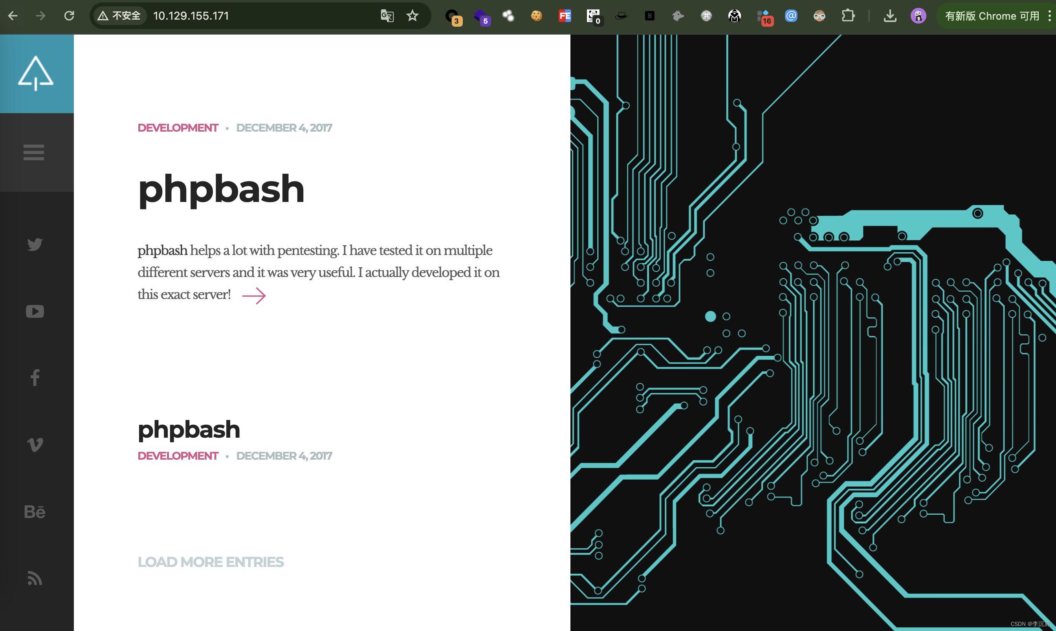This screenshot has height=631, width=1056.
Task: Open the extension with orange 3 badge
Action: tap(453, 17)
